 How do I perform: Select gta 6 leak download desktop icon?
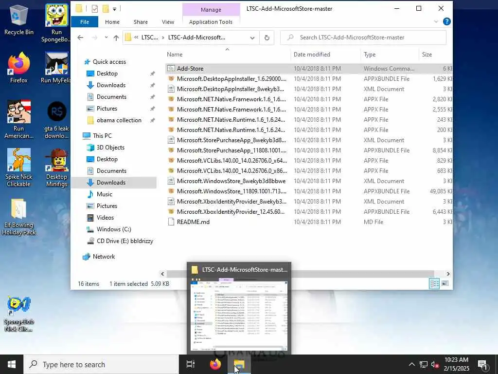(56, 120)
